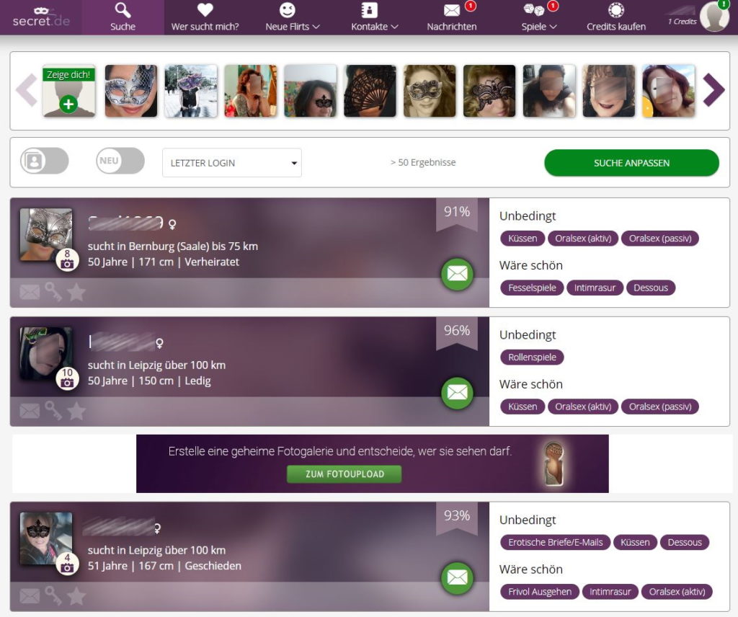Viewport: 738px width, 617px height.
Task: Click the grey envelope icon on the 150 cm profile
Action: point(30,412)
